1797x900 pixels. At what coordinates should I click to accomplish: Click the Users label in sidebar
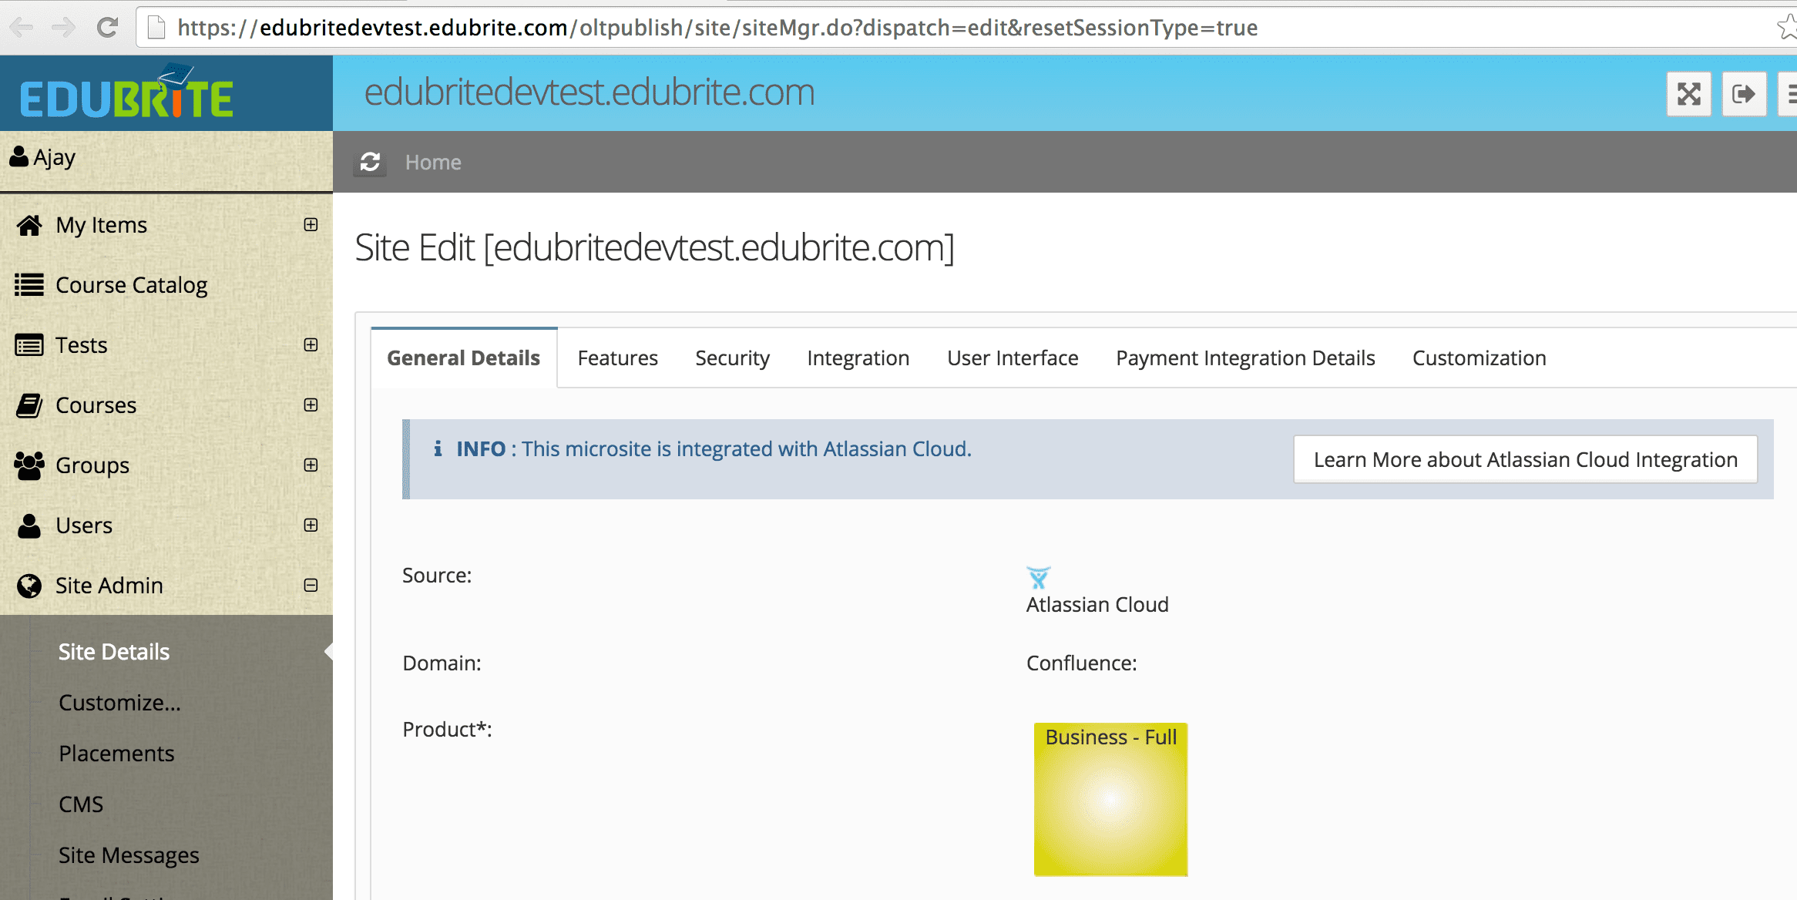pos(84,526)
